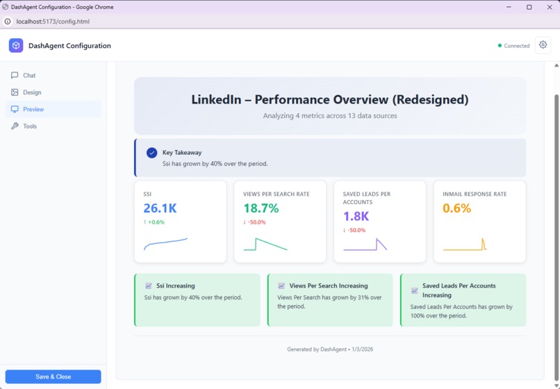
Task: Click the -50.0% change under Views Per Search Rate
Action: (x=254, y=222)
